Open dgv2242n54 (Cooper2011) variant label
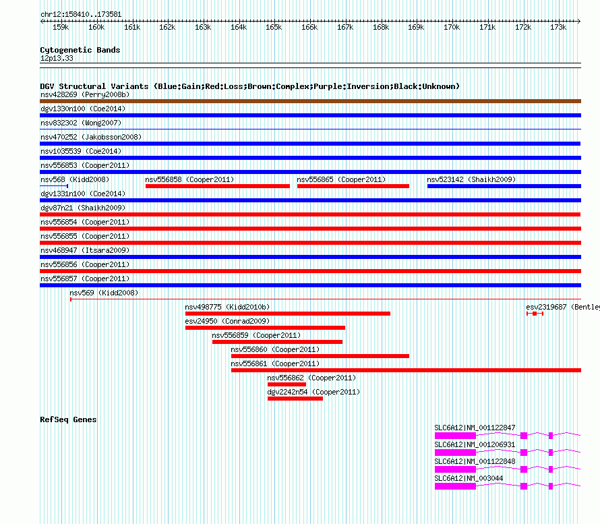Image resolution: width=600 pixels, height=524 pixels. [313, 392]
